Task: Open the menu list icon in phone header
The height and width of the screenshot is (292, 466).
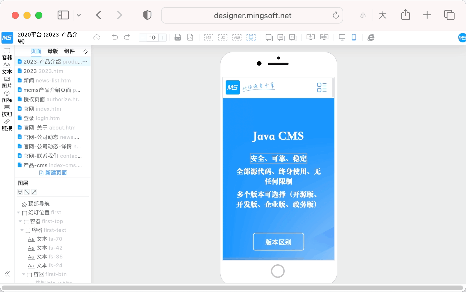Action: click(x=322, y=87)
